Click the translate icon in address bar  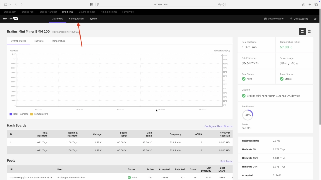pyautogui.click(x=220, y=4)
